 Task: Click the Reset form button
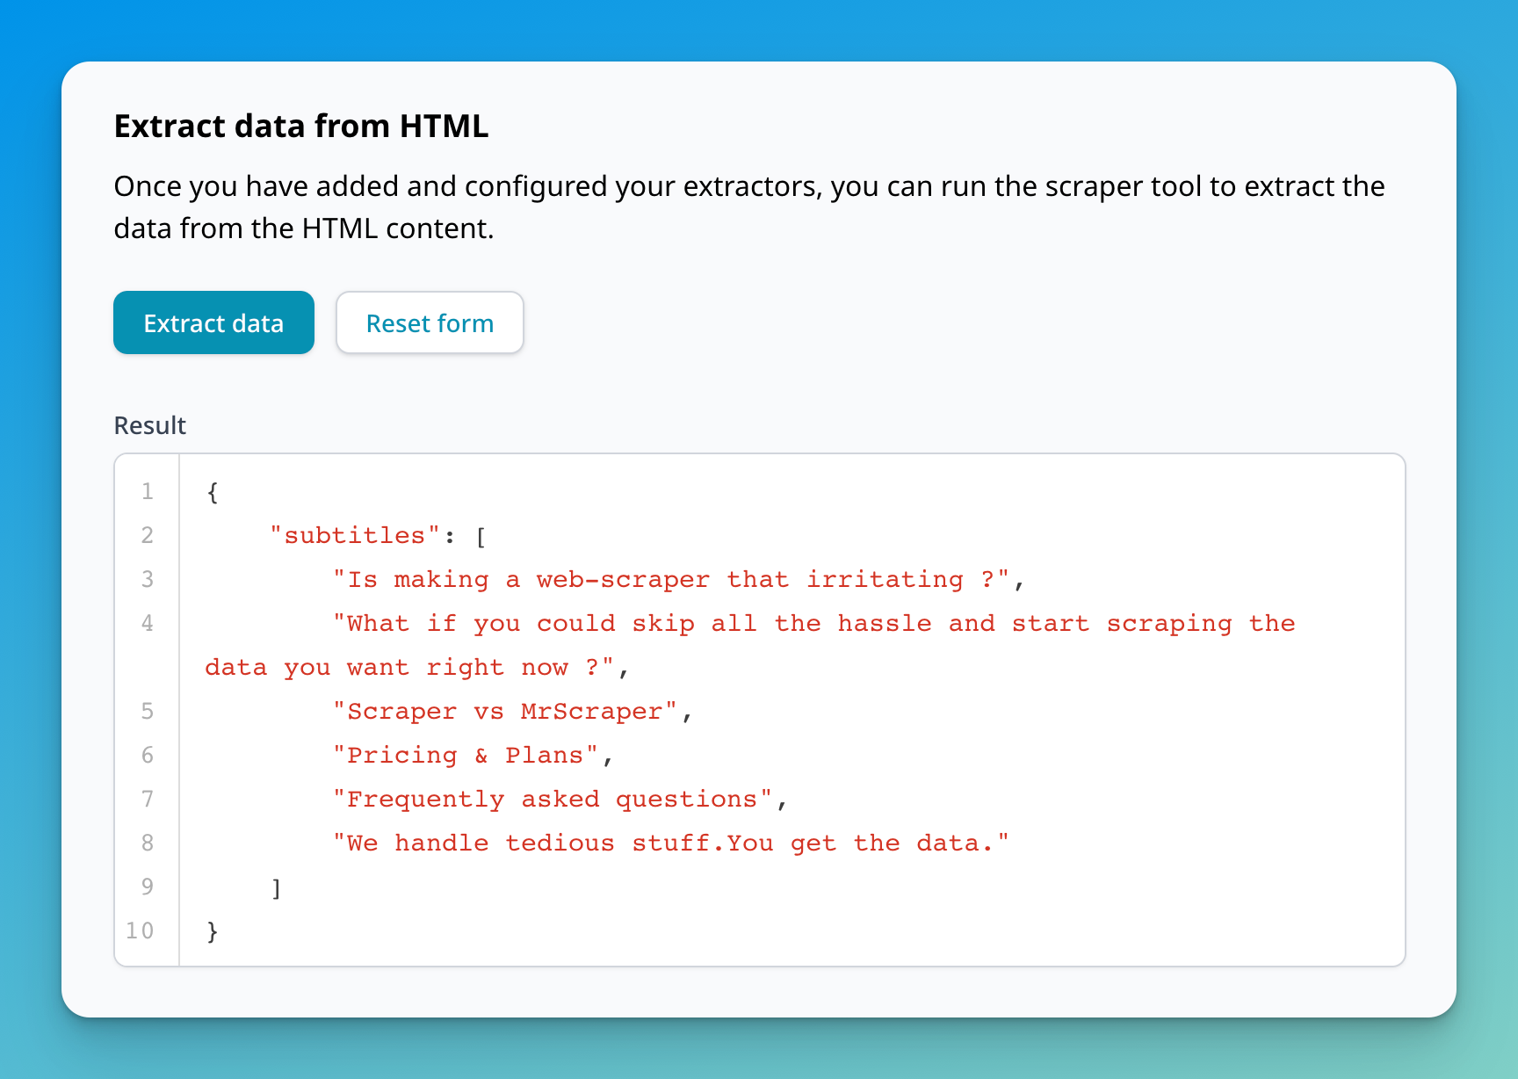[x=430, y=322]
